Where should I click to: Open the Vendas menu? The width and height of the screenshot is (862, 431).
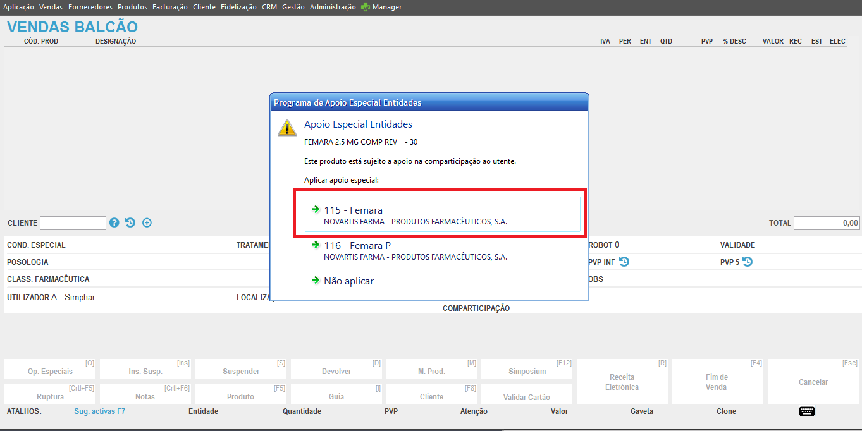(x=51, y=7)
